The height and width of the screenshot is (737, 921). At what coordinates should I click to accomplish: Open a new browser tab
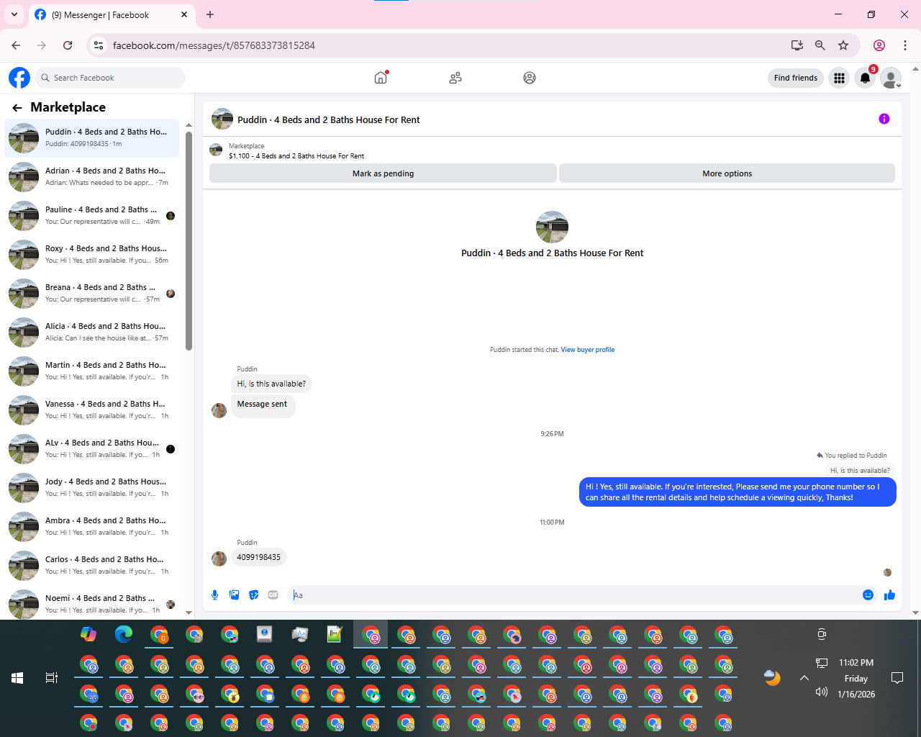(210, 14)
